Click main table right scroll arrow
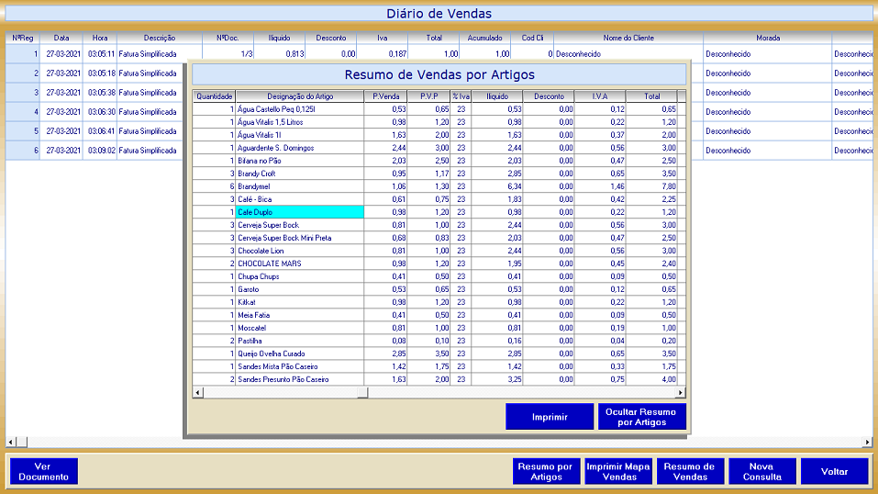The width and height of the screenshot is (878, 494). pyautogui.click(x=867, y=443)
